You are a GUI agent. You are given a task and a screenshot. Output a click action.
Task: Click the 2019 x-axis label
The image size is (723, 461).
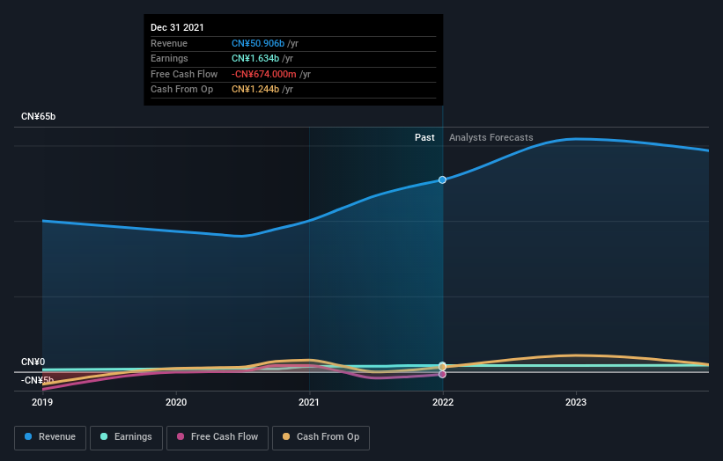(42, 402)
